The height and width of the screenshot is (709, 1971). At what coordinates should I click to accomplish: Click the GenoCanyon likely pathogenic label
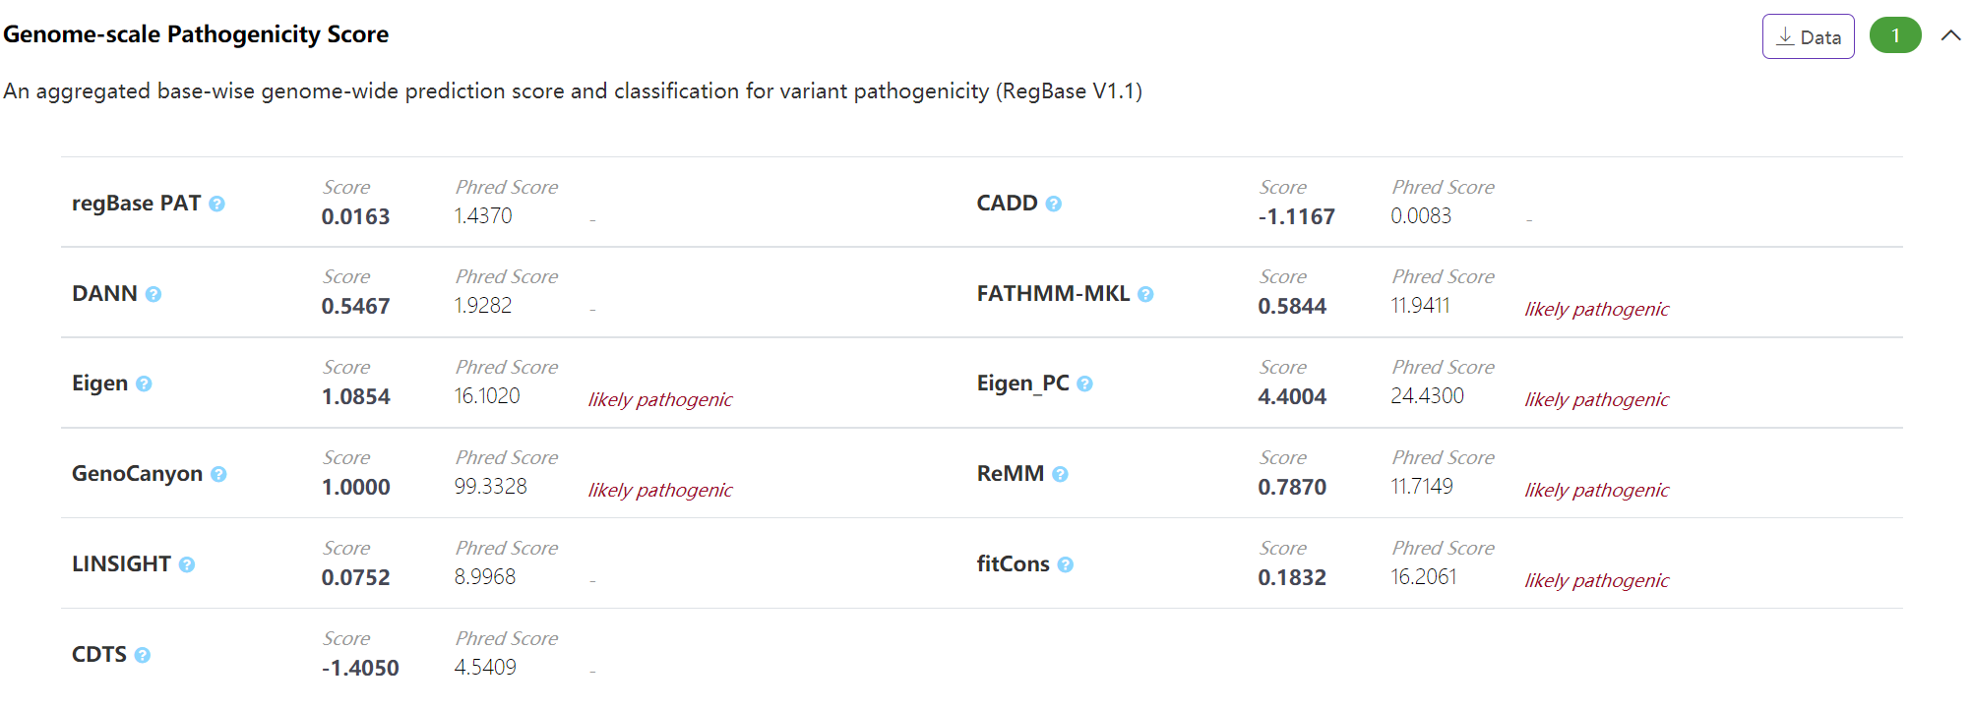[660, 490]
